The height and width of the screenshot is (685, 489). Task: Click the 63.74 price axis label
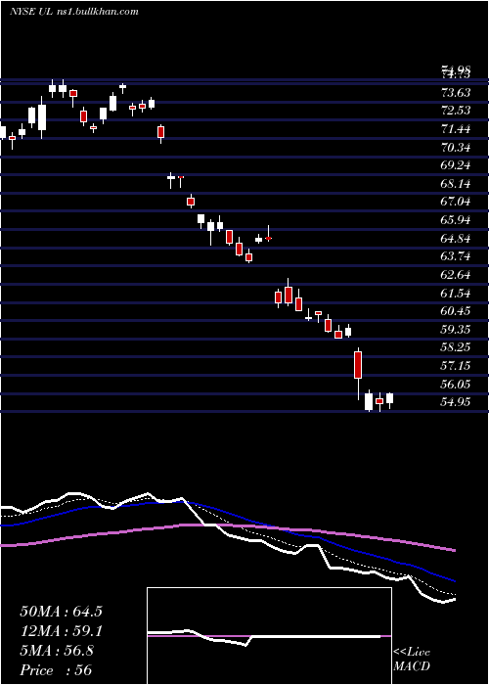point(456,256)
